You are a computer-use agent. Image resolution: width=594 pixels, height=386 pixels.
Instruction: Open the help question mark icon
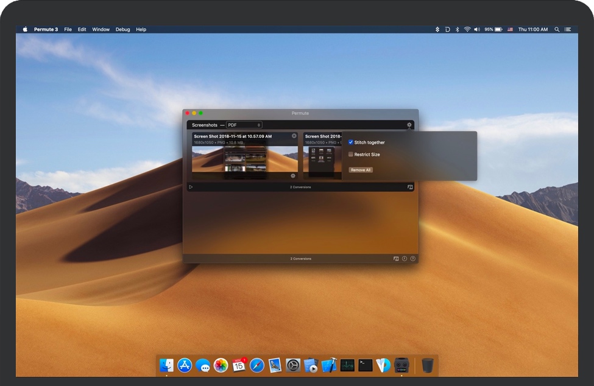click(413, 259)
